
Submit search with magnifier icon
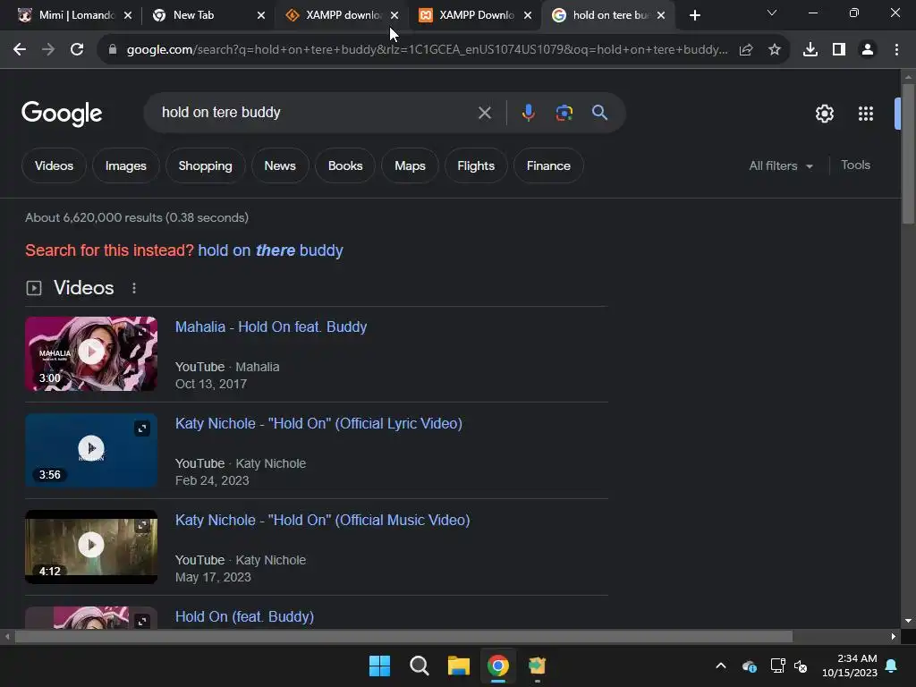[x=599, y=113]
